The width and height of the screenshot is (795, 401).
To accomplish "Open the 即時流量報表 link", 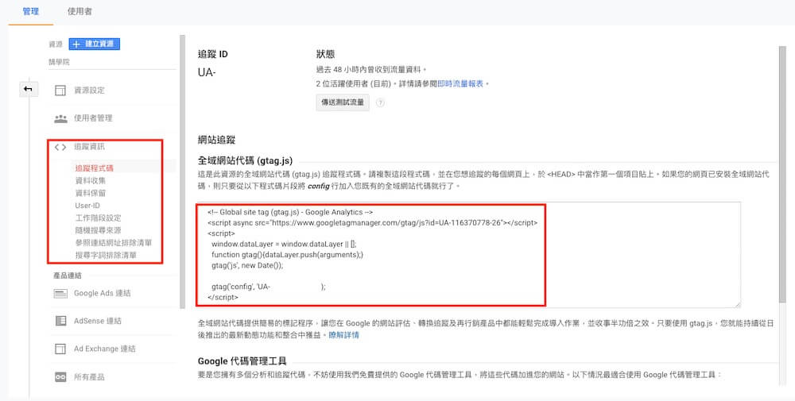I will coord(460,83).
